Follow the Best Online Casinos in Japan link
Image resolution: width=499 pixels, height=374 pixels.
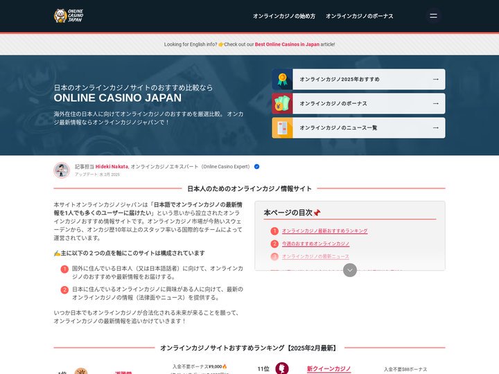pos(287,44)
